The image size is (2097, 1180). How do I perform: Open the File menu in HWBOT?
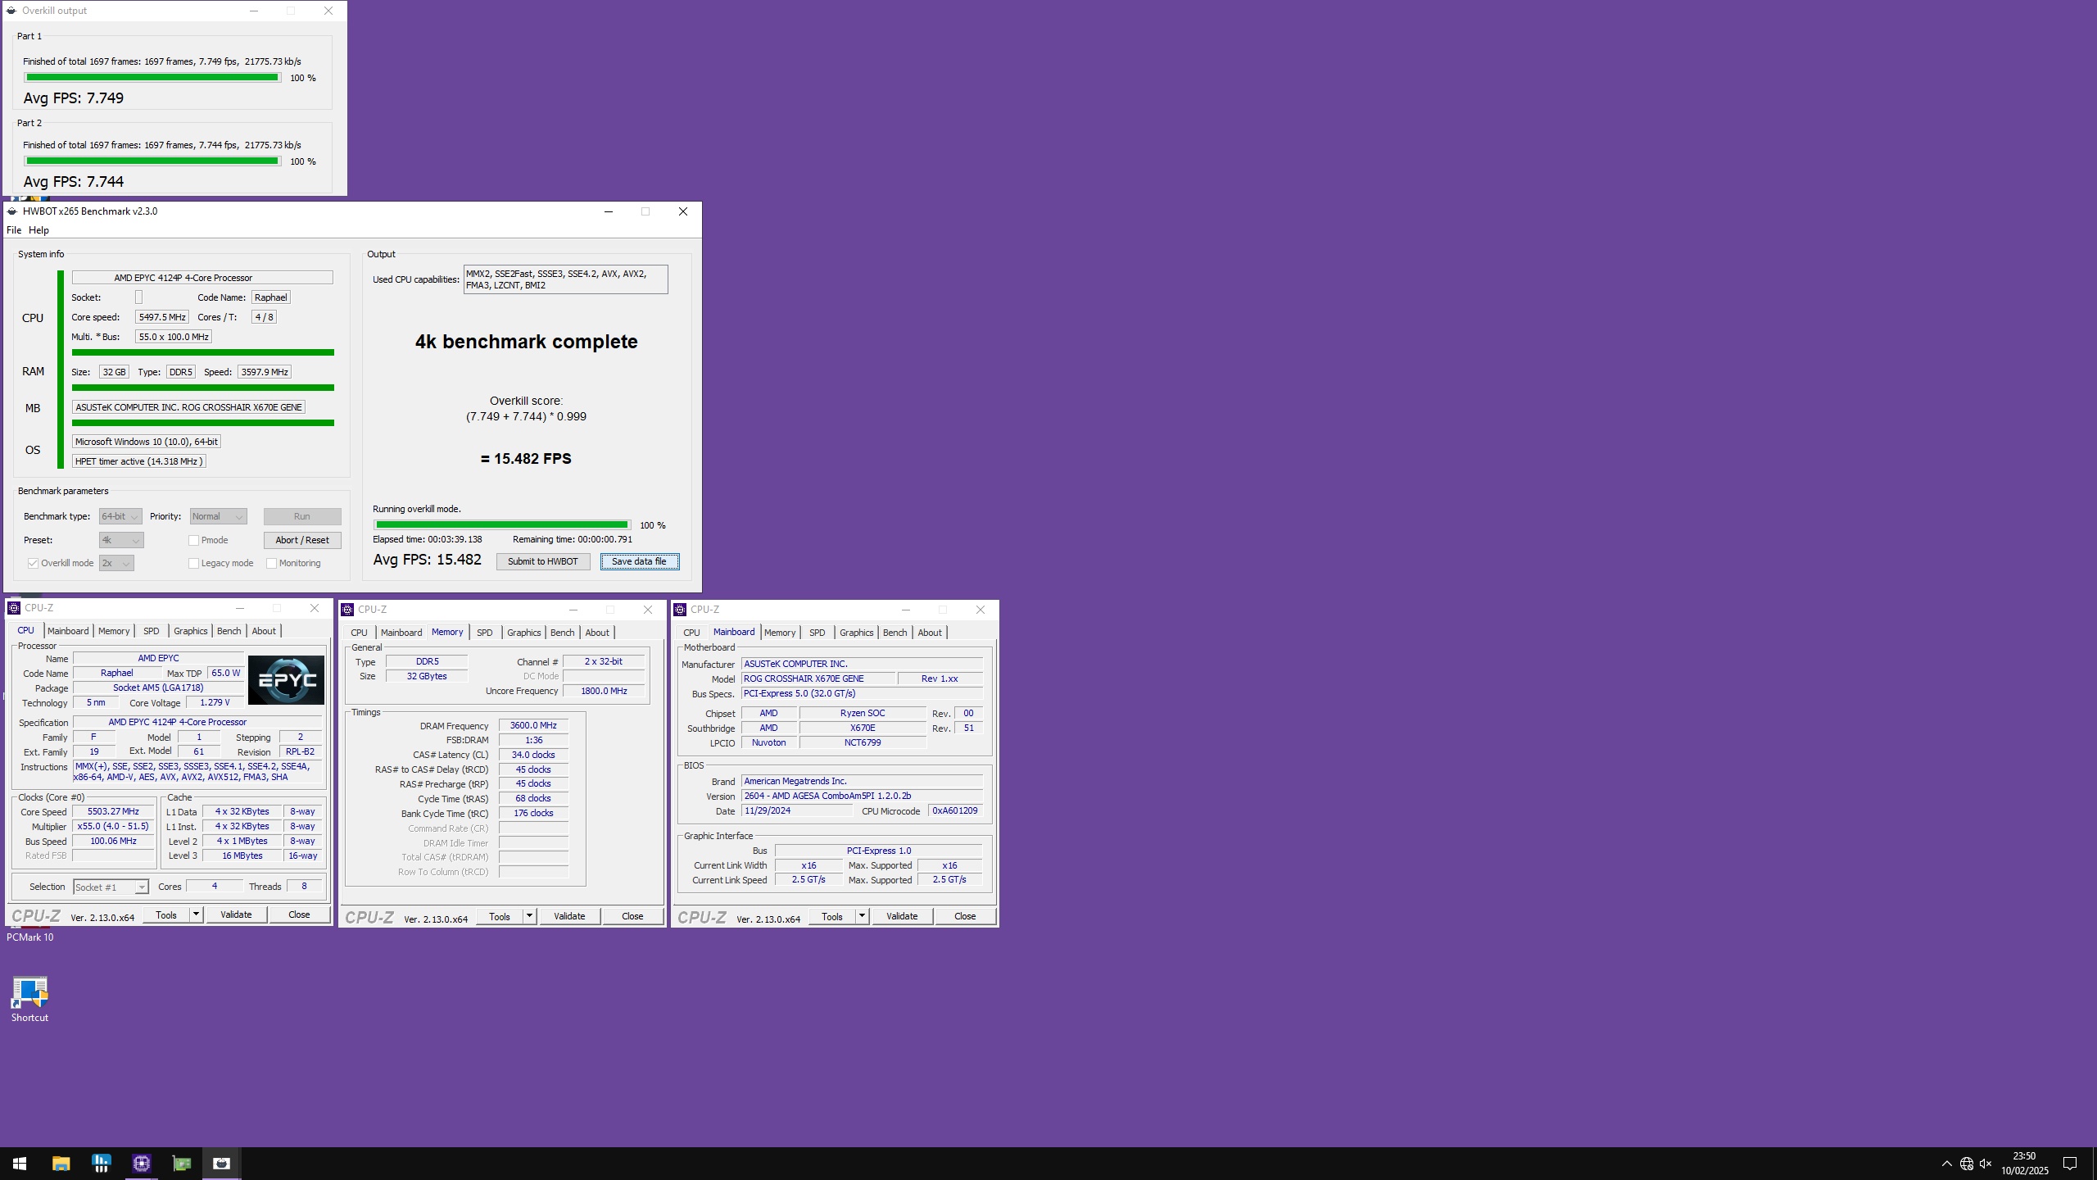click(x=14, y=230)
